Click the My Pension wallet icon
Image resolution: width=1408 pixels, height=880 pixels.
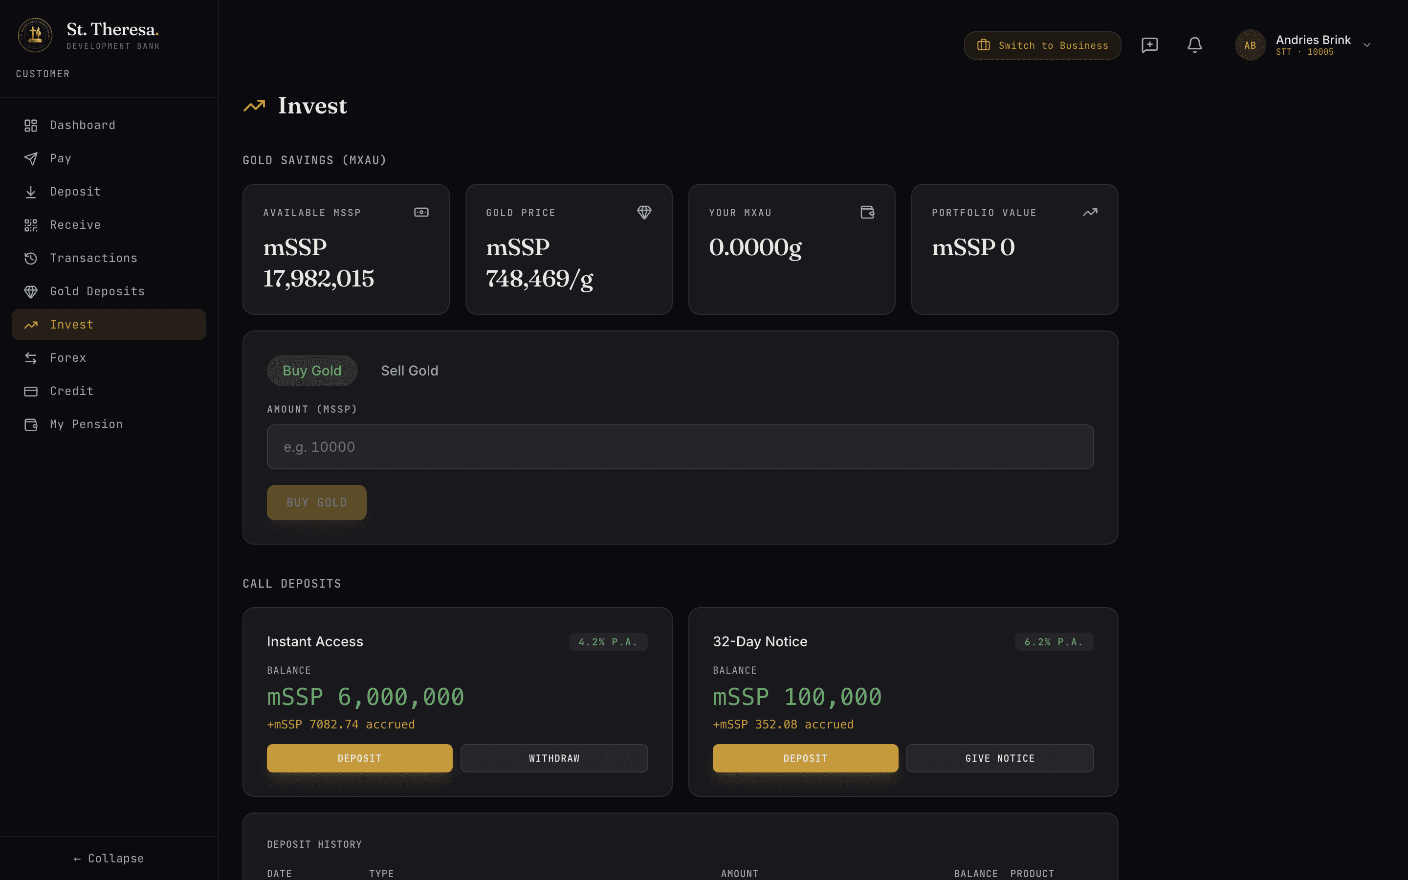[x=31, y=424]
